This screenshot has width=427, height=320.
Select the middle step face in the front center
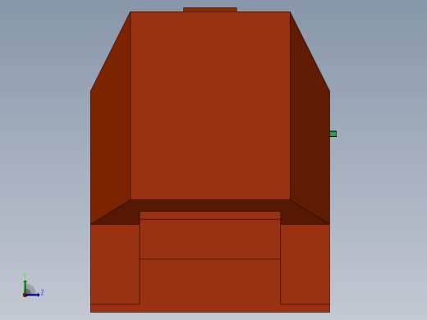(210, 239)
